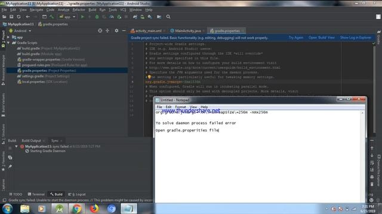
Task: Open the Build menu in menu bar
Action: (92, 10)
